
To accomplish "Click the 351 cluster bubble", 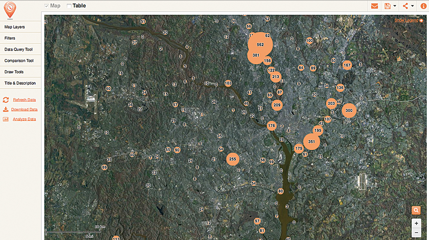I will (x=311, y=141).
